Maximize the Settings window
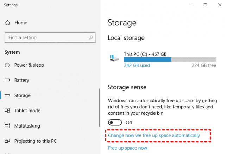 pos(205,5)
